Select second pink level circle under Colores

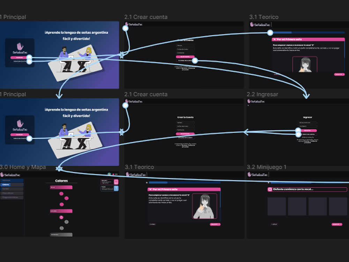point(66,198)
